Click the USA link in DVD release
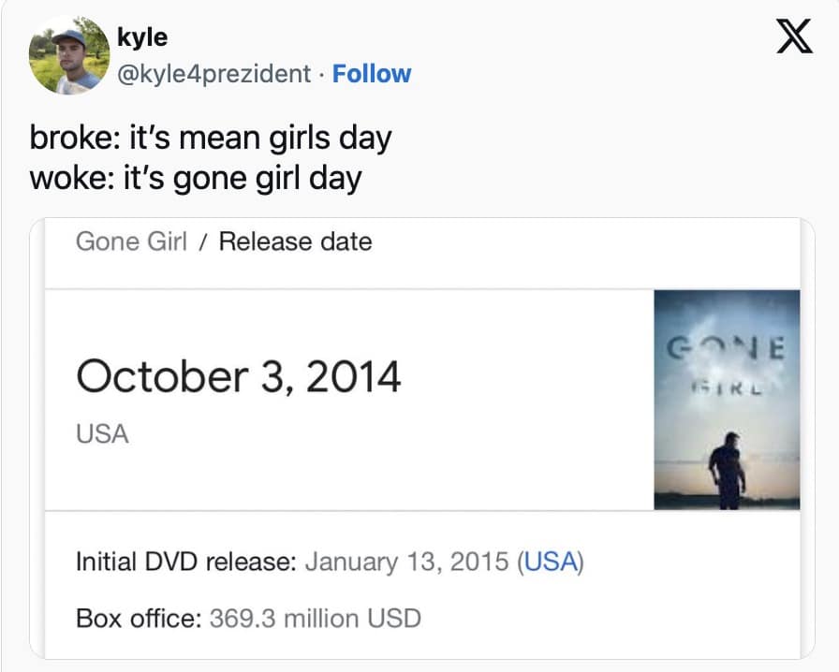Viewport: 839px width, 672px height. [x=551, y=562]
